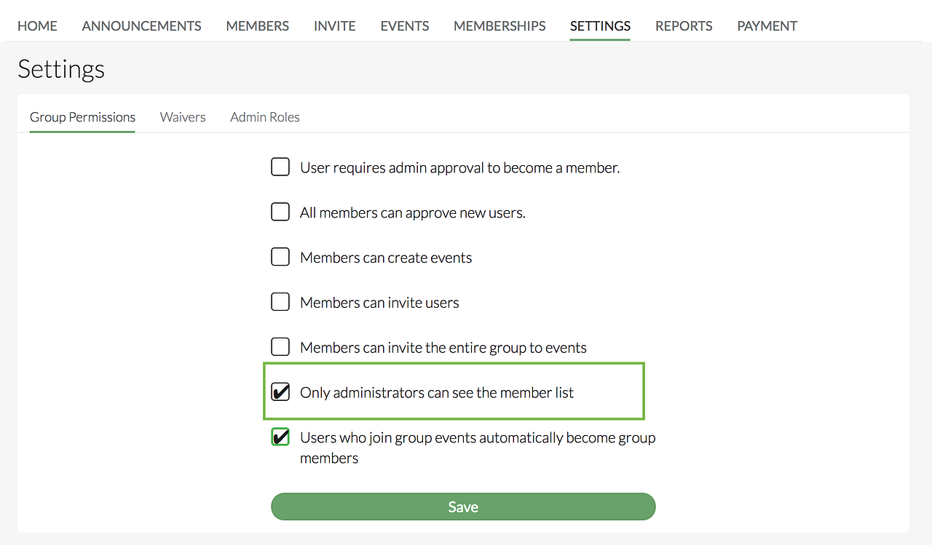Screen dimensions: 932x545
Task: Click the green Save button
Action: click(x=463, y=506)
